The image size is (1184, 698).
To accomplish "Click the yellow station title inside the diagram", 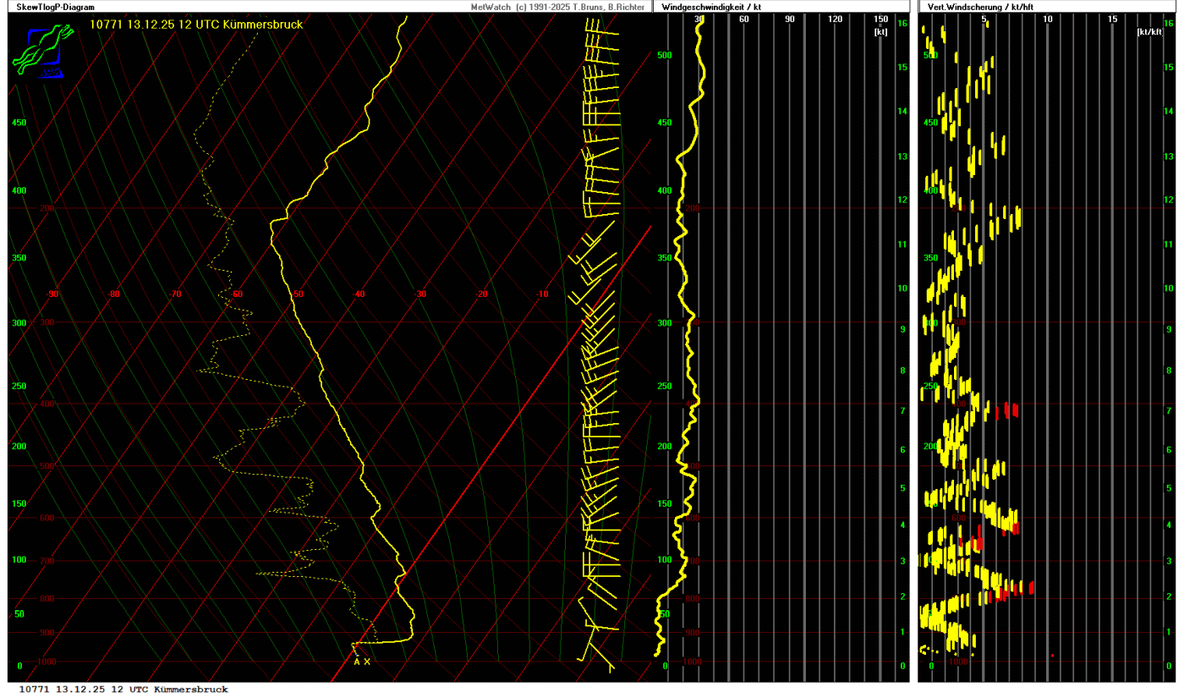I will pos(196,25).
